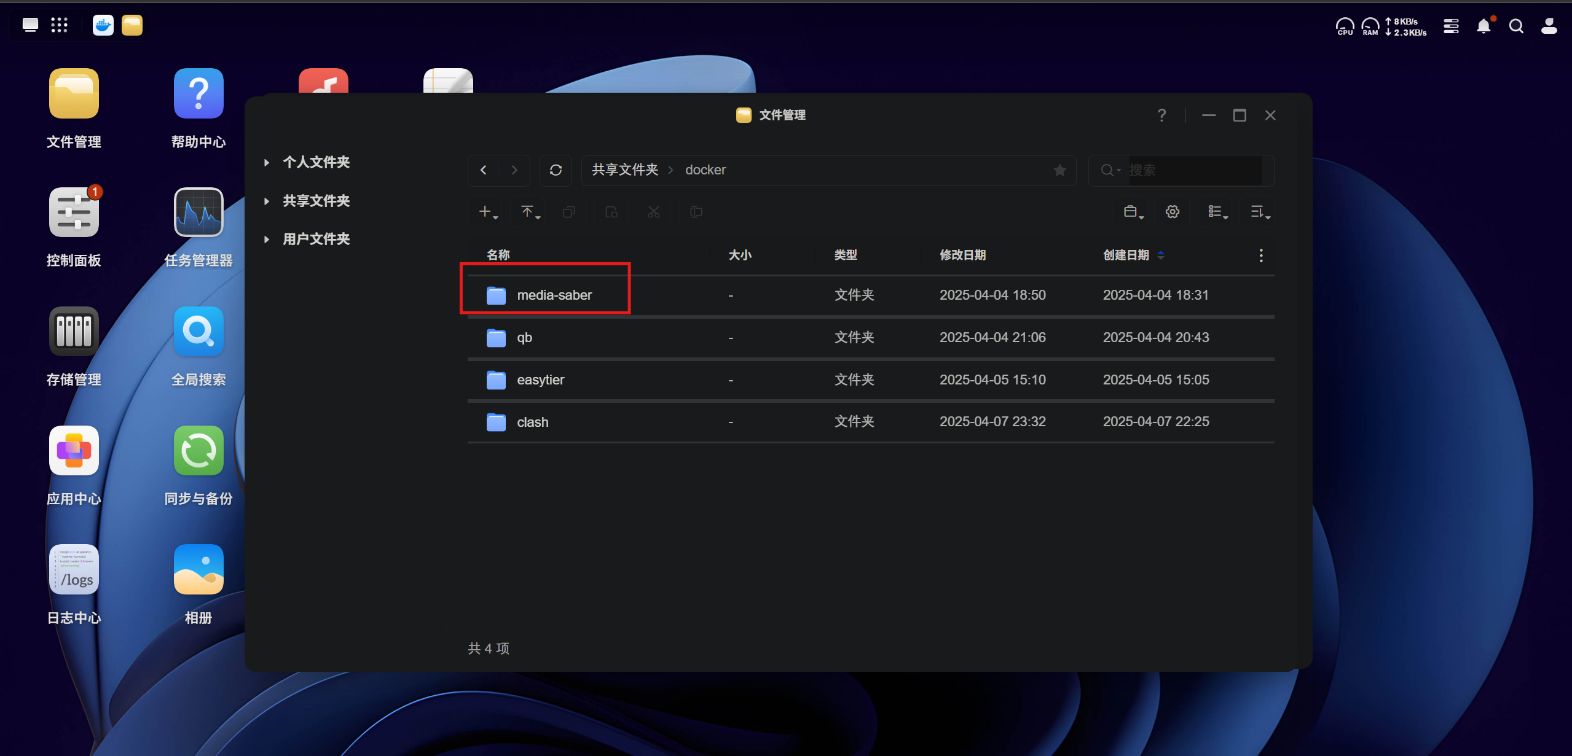Click the new item plus button
The height and width of the screenshot is (756, 1572).
pyautogui.click(x=485, y=212)
